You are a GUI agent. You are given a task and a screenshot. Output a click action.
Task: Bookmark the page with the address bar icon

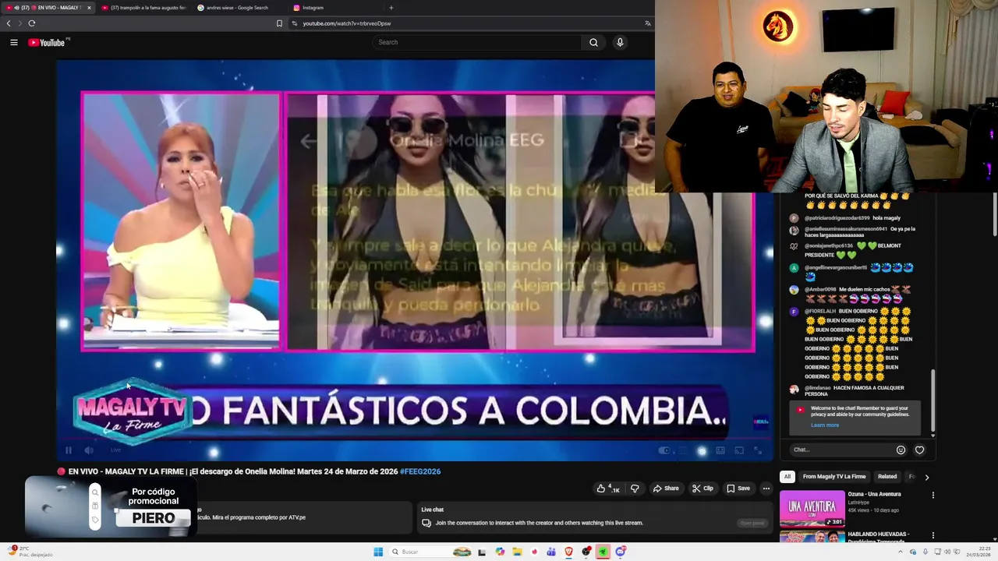279,23
